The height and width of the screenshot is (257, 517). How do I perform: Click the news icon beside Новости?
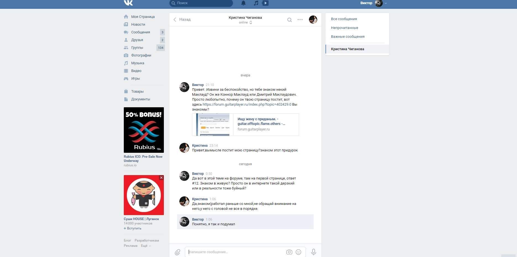pos(126,25)
